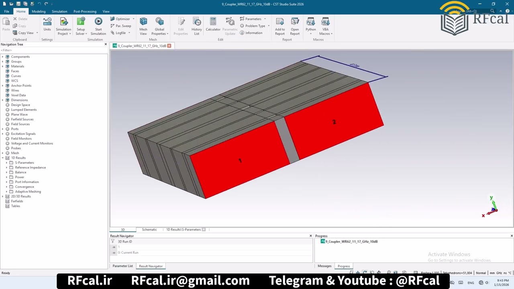The height and width of the screenshot is (289, 514).
Task: Expand the S-Parameters folder
Action: (x=6, y=163)
